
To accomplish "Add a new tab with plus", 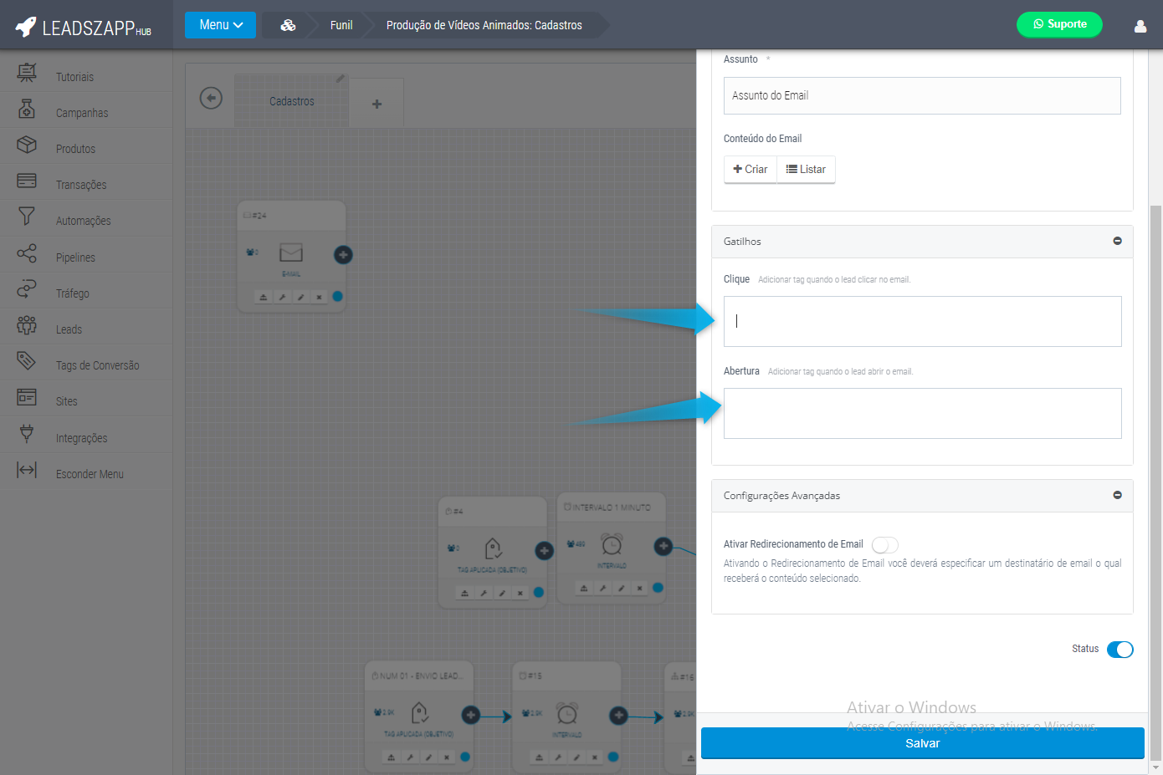I will pos(377,104).
